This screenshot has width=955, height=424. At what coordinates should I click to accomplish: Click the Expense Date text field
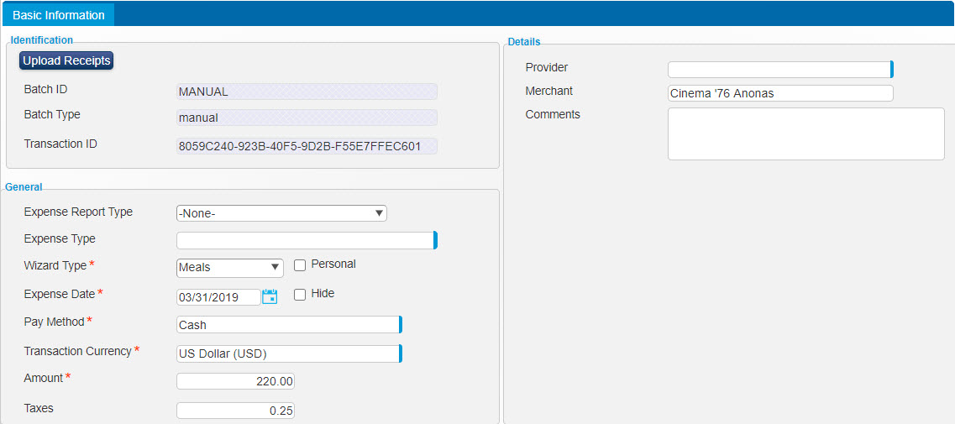coord(218,297)
